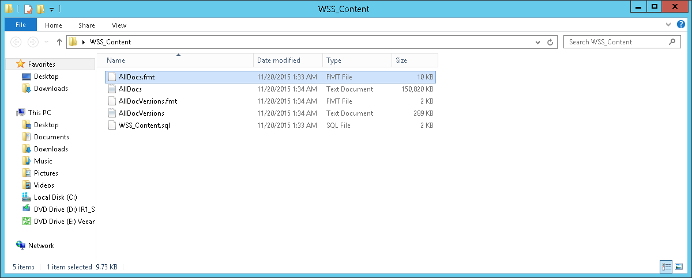Open address bar history dropdown
The width and height of the screenshot is (692, 278).
pyautogui.click(x=537, y=42)
